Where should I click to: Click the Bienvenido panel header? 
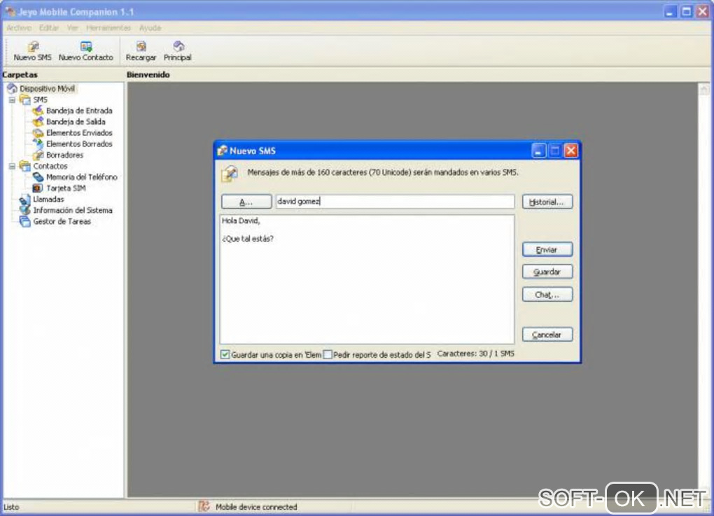click(x=148, y=75)
